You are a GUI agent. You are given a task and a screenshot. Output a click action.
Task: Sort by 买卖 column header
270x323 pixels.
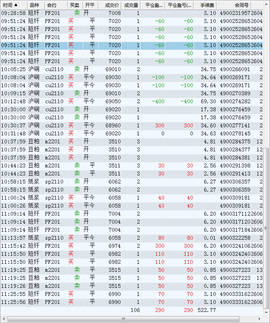click(75, 5)
